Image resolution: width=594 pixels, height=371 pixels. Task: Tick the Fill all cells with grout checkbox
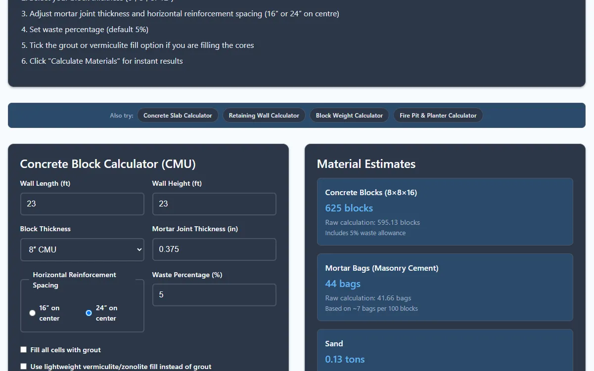tap(24, 350)
